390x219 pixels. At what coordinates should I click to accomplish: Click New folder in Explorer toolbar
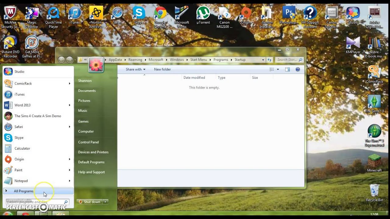[x=162, y=69]
